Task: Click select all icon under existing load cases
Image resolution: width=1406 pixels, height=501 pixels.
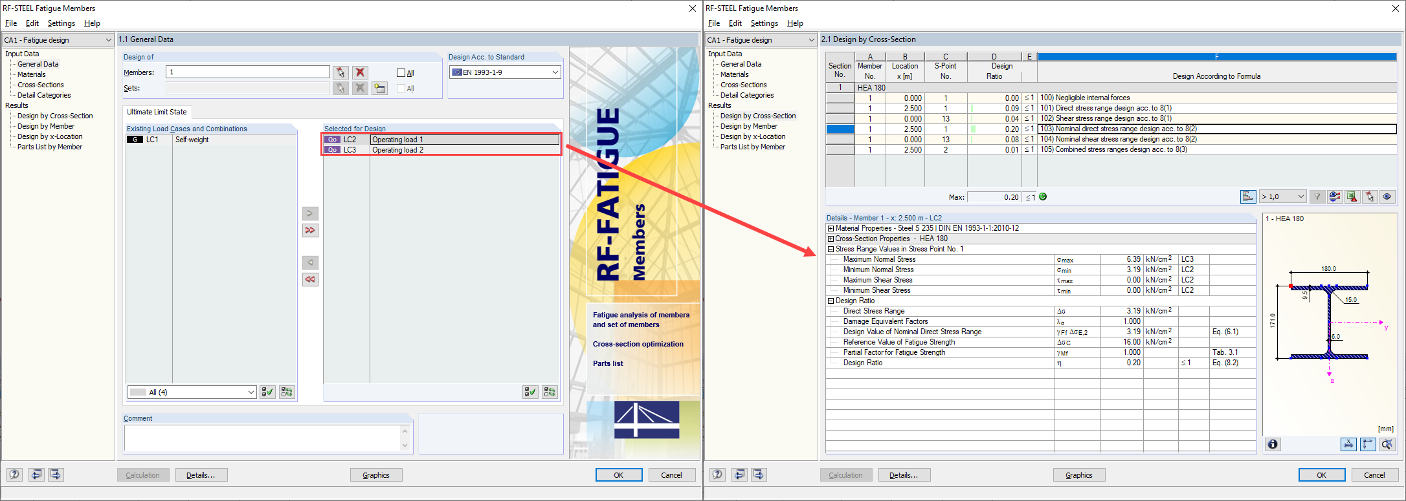Action: [x=267, y=392]
